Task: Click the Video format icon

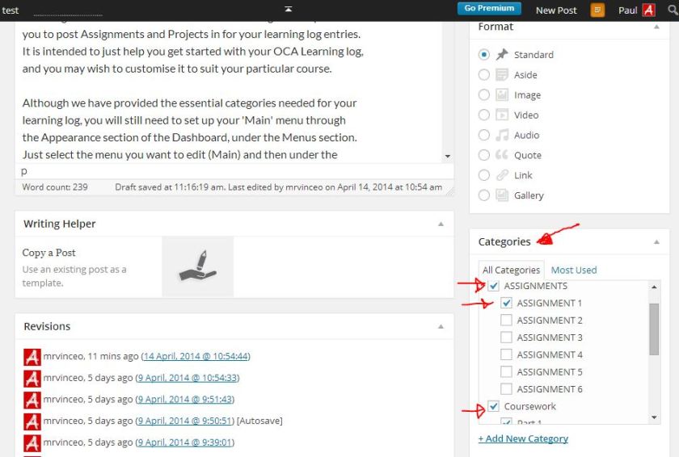Action: [502, 115]
